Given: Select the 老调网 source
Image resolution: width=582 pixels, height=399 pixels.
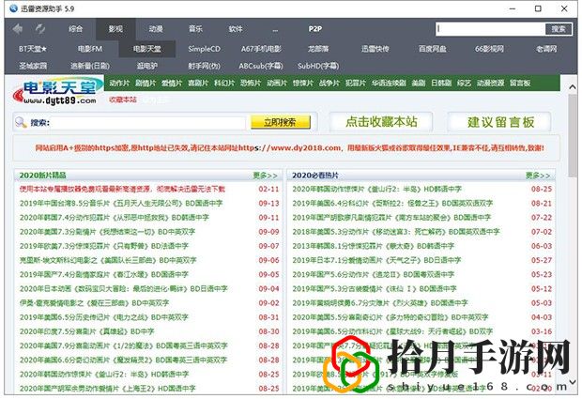Looking at the screenshot, I should [x=546, y=49].
